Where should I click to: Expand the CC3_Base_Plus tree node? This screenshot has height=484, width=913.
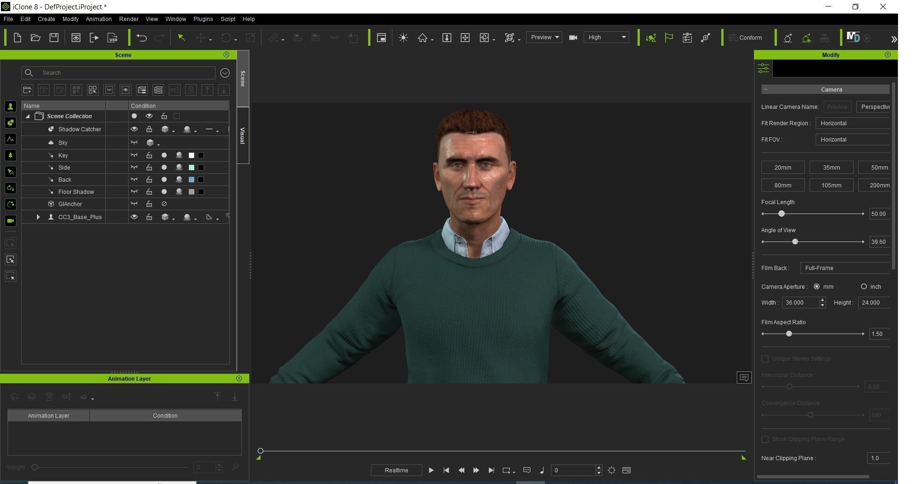pyautogui.click(x=38, y=217)
